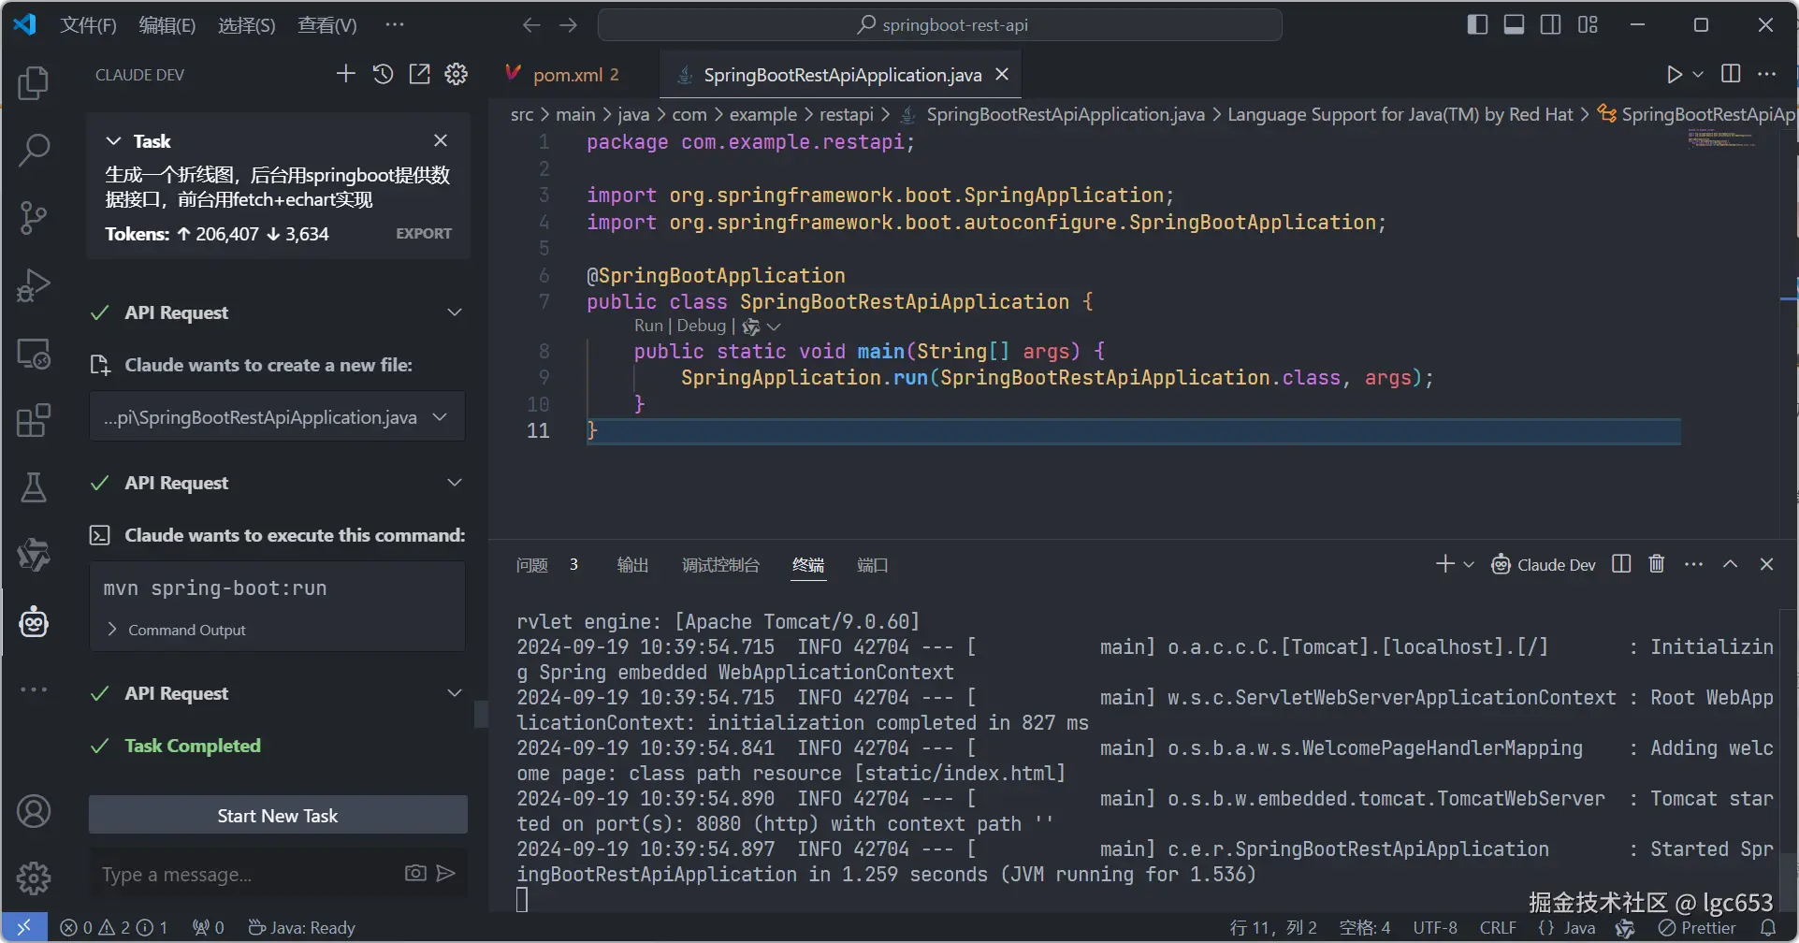1799x943 pixels.
Task: Toggle the secondary side bar layout
Action: 1550,24
